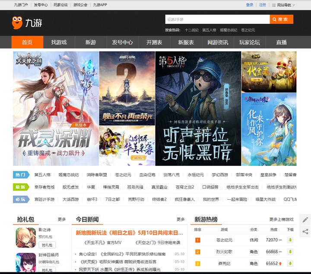Open 九游APP link in top bar
311x274 pixels.
(100, 5)
